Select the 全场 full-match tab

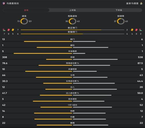tap(26, 10)
